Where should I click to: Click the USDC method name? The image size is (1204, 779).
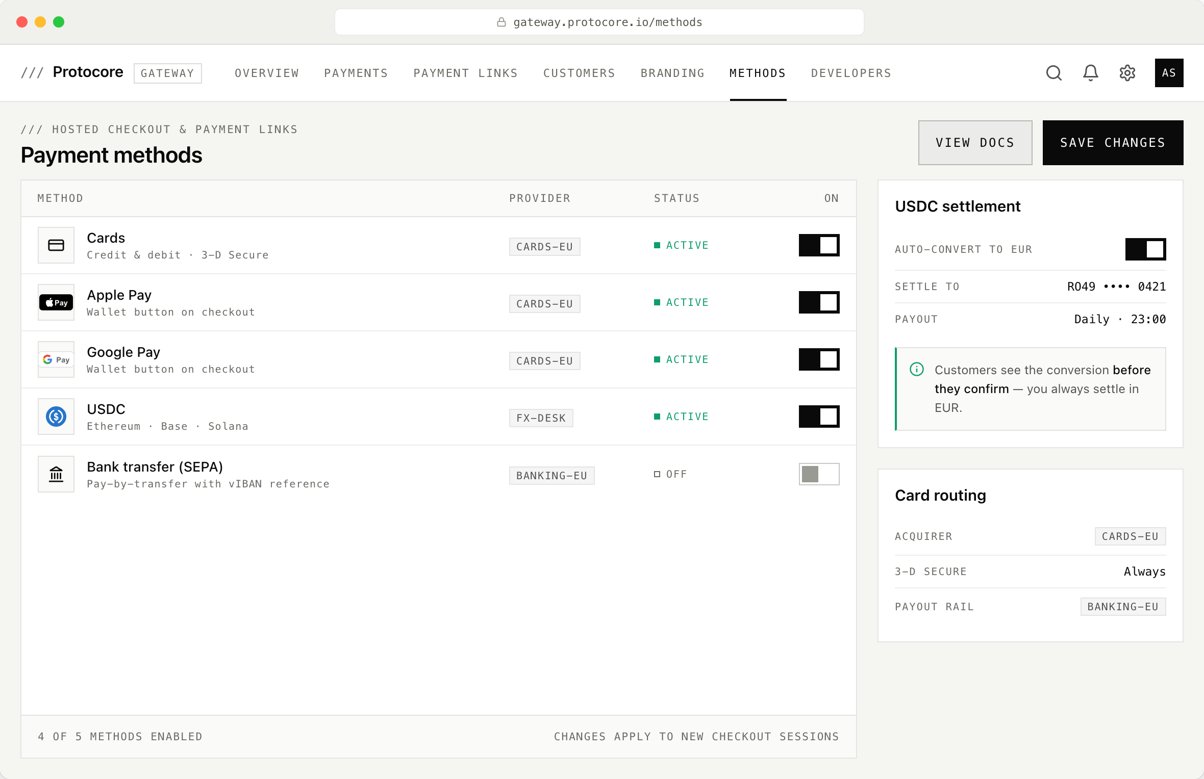click(x=106, y=409)
